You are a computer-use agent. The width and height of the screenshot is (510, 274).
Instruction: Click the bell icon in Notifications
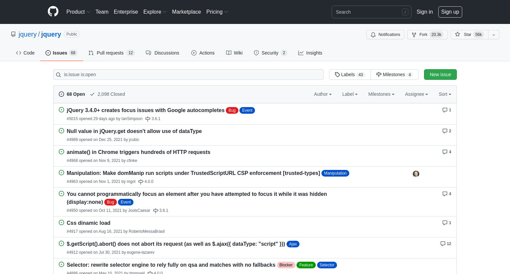pyautogui.click(x=373, y=35)
